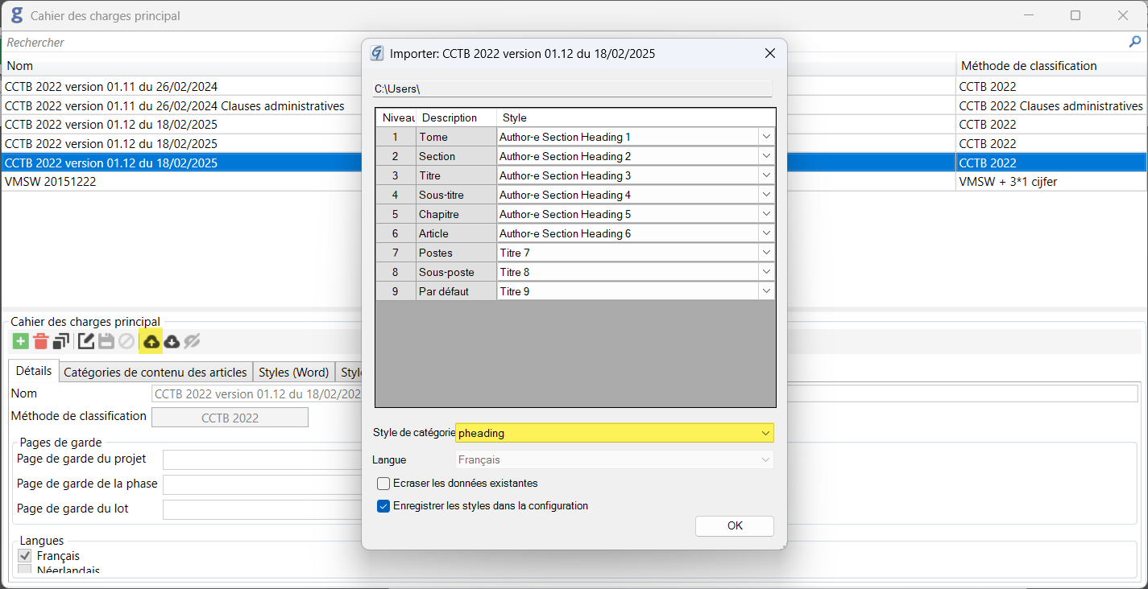This screenshot has height=589, width=1148.
Task: Click the Page de garde du projet field
Action: click(x=262, y=459)
